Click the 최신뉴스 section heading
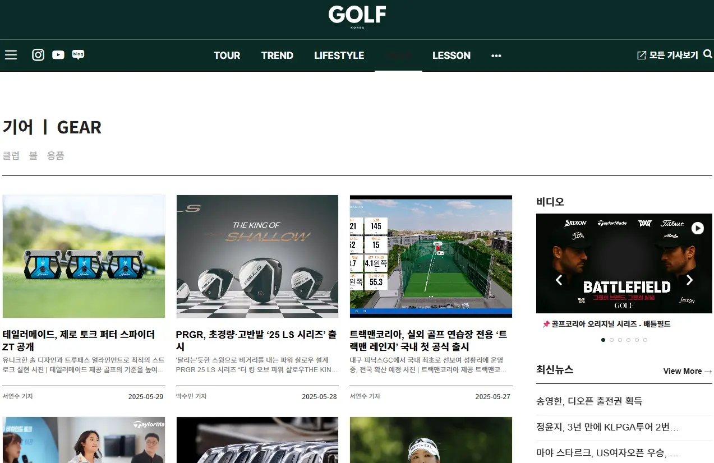This screenshot has width=714, height=463. (x=555, y=370)
